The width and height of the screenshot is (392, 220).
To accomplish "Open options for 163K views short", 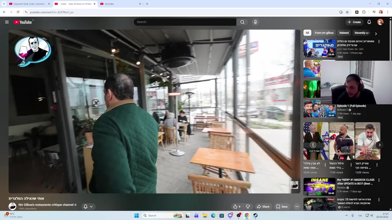I will pyautogui.click(x=377, y=165).
